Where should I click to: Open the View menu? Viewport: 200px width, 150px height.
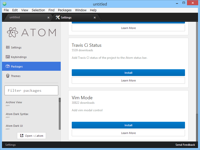point(24,10)
